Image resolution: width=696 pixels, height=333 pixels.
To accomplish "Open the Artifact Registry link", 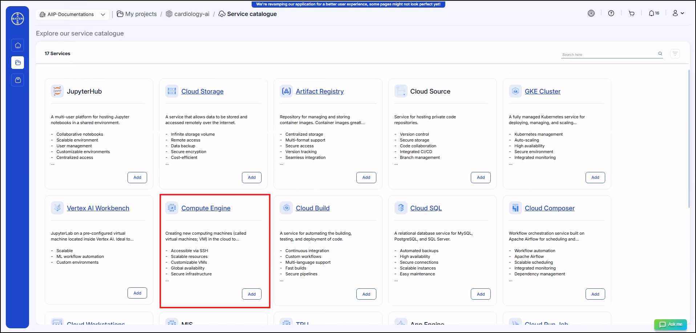I will [320, 91].
